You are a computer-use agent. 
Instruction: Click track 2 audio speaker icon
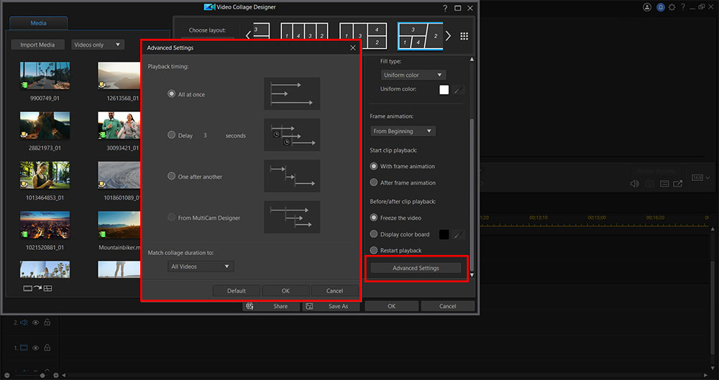coord(24,323)
